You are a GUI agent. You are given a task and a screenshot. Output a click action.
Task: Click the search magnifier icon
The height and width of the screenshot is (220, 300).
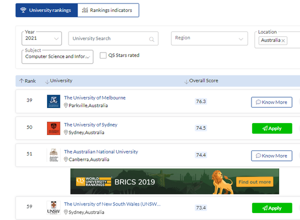click(x=151, y=39)
